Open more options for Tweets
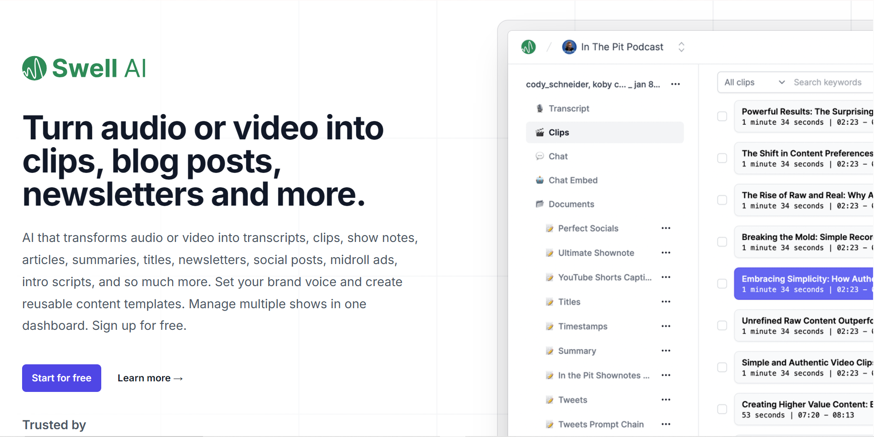Viewport: 874px width, 437px height. tap(666, 400)
